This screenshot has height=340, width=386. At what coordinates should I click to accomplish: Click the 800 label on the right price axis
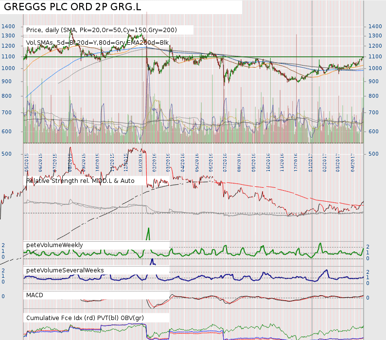373,96
